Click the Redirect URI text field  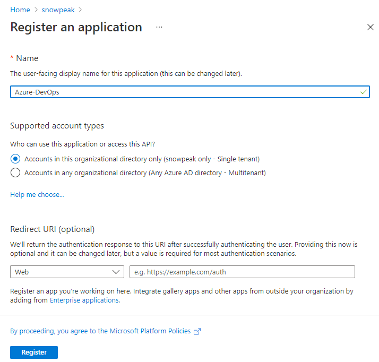(242, 272)
